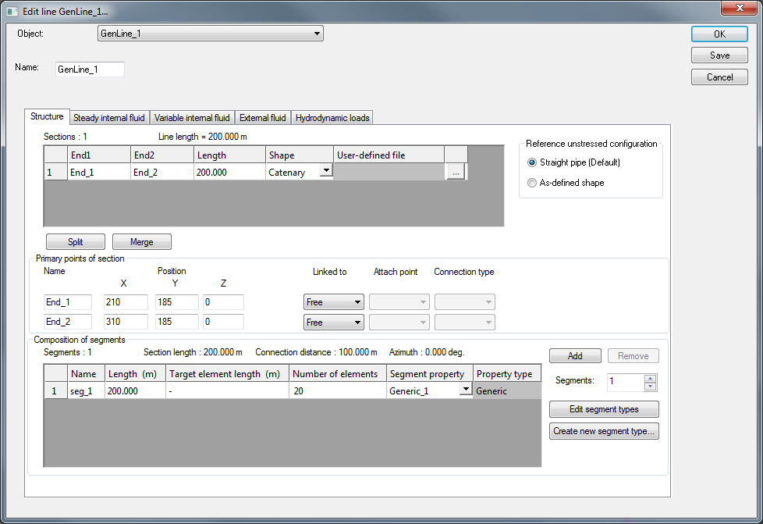
Task: Close the Edit line window
Action: pyautogui.click(x=739, y=8)
